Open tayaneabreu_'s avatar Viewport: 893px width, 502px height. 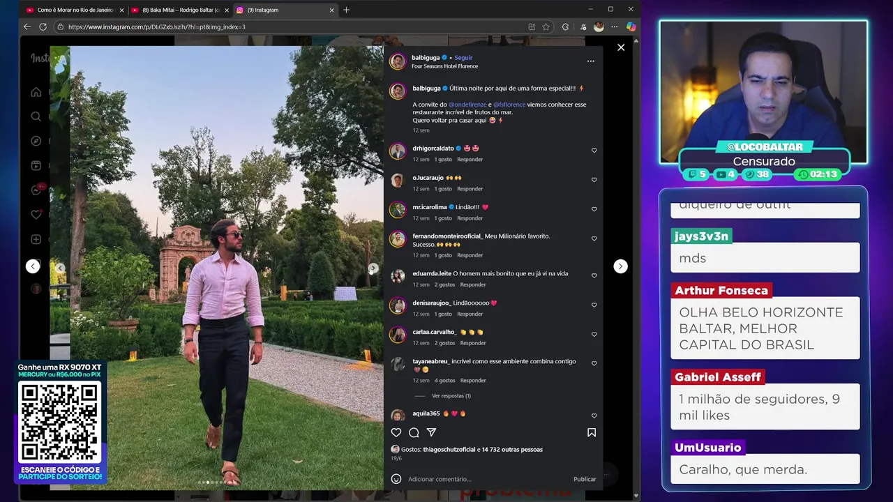(x=398, y=363)
